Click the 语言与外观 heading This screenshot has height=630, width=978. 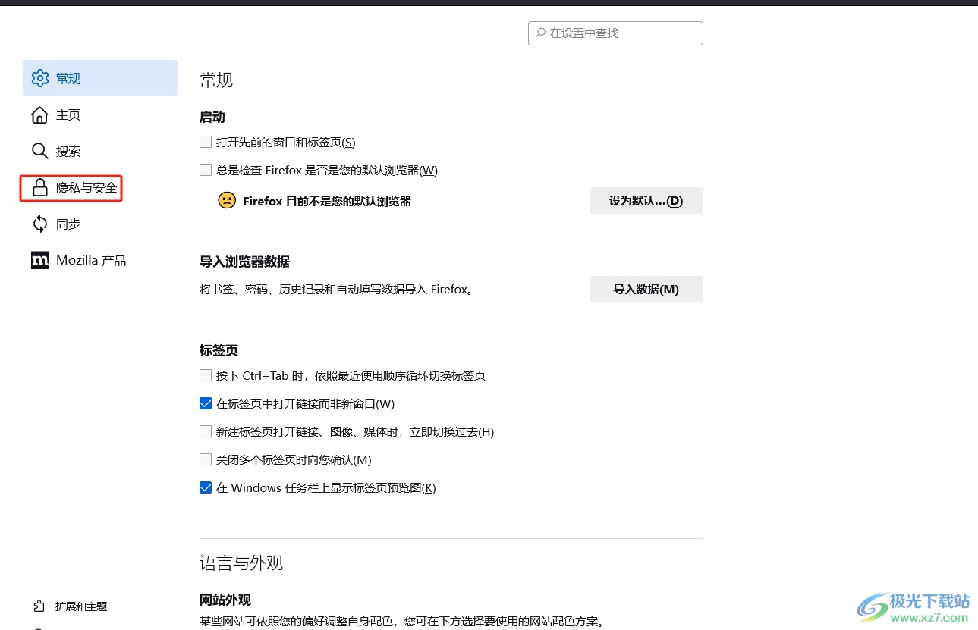241,563
